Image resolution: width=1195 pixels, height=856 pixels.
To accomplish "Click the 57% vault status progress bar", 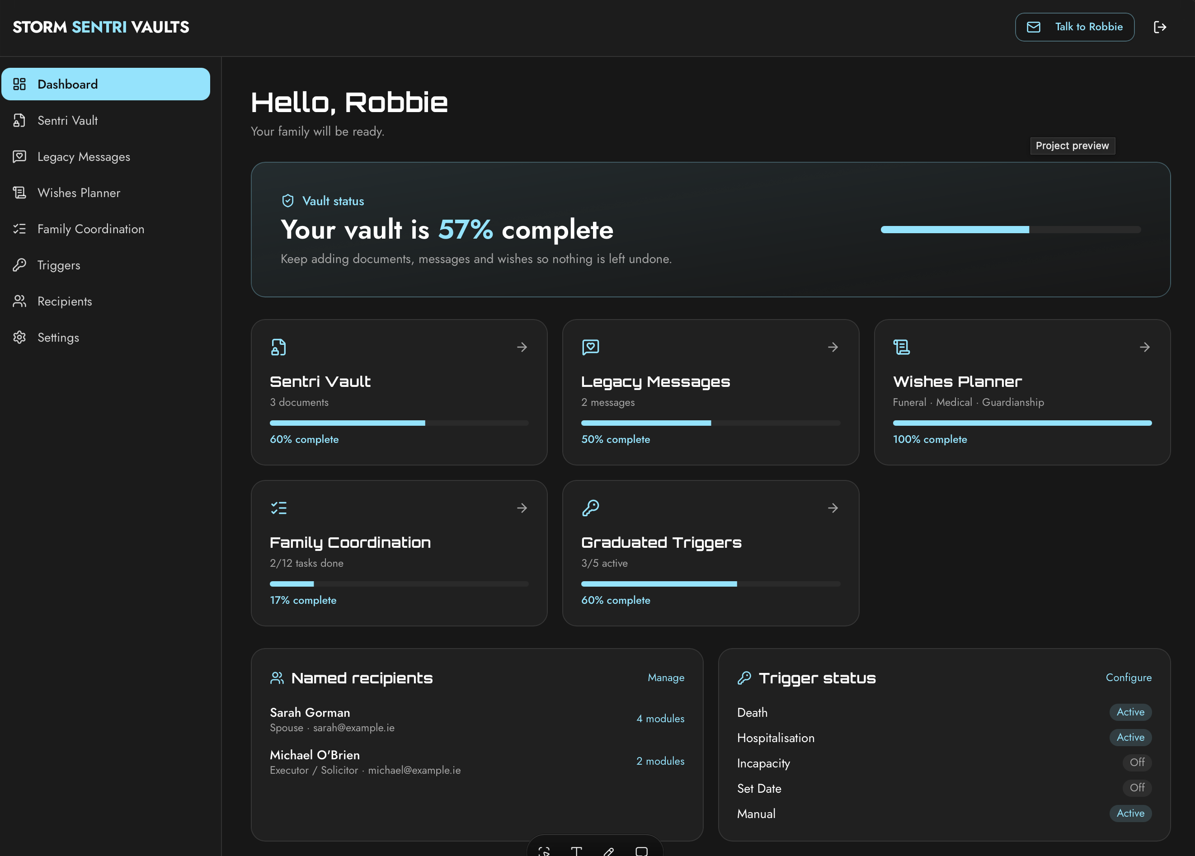I will 1011,230.
